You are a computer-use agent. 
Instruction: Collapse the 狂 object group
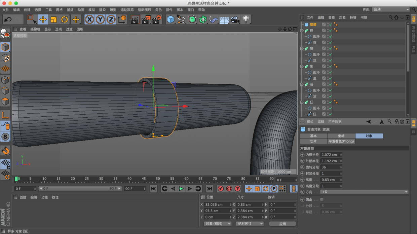[302, 102]
